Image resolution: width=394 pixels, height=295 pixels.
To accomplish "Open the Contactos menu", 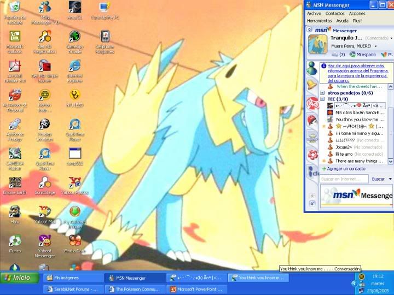I will coord(335,14).
